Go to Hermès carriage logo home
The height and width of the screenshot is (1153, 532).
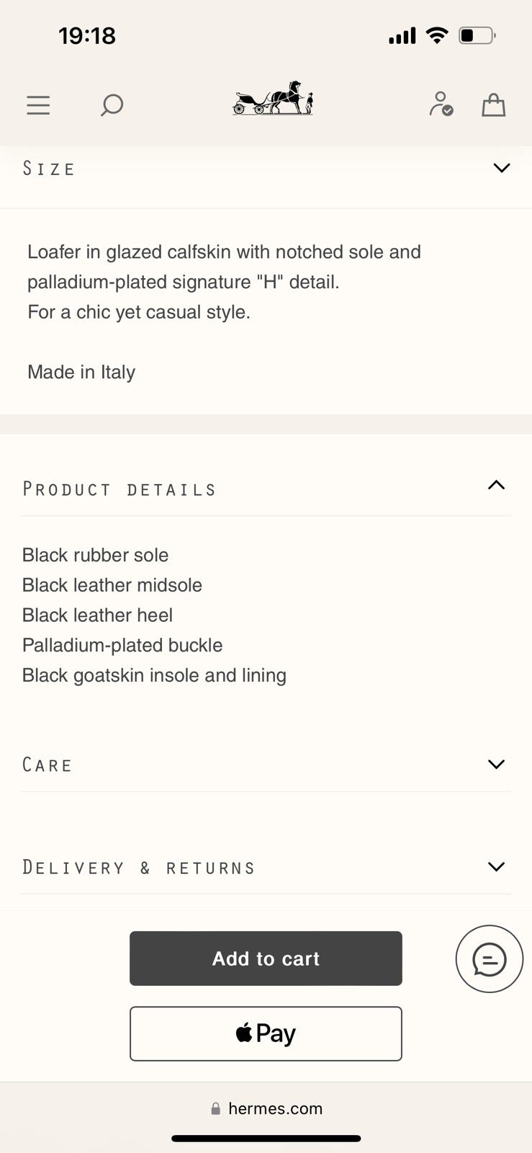(273, 99)
